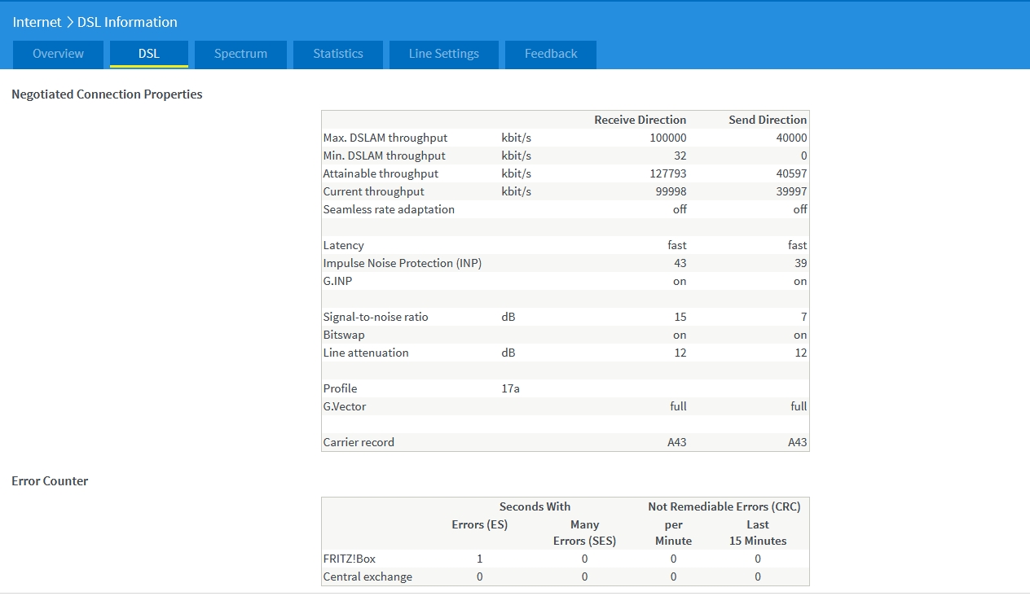Select the attainable throughput value 127793
Image resolution: width=1030 pixels, height=605 pixels.
click(667, 173)
